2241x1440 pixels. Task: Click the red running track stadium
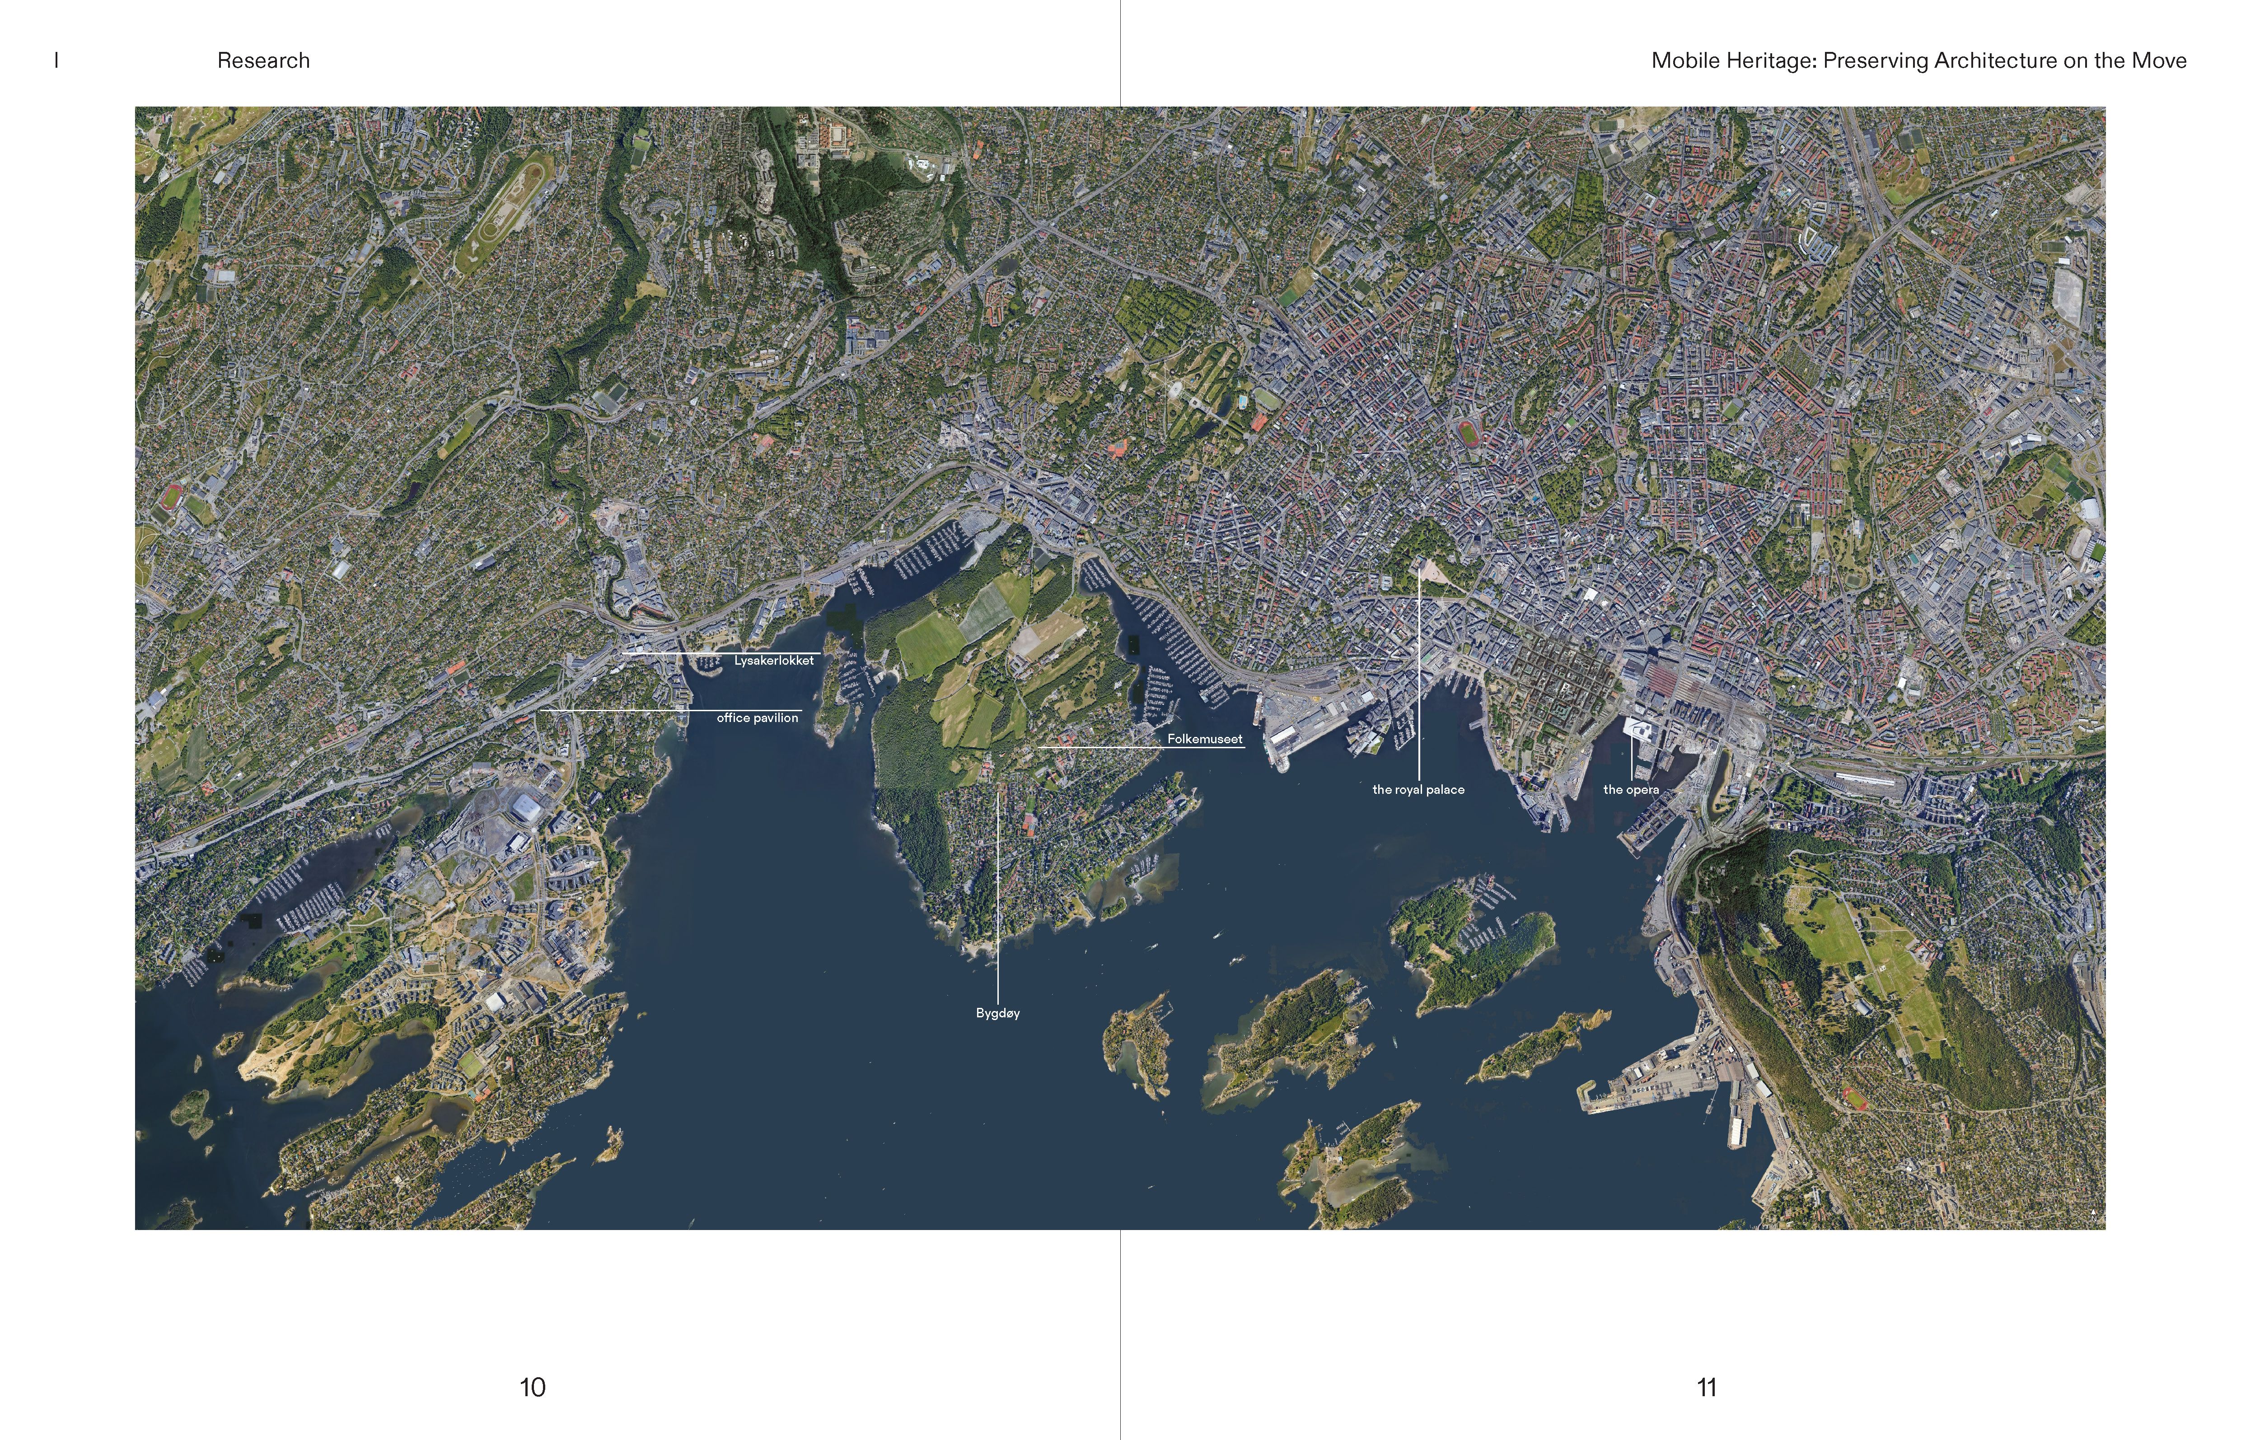[x=1469, y=434]
